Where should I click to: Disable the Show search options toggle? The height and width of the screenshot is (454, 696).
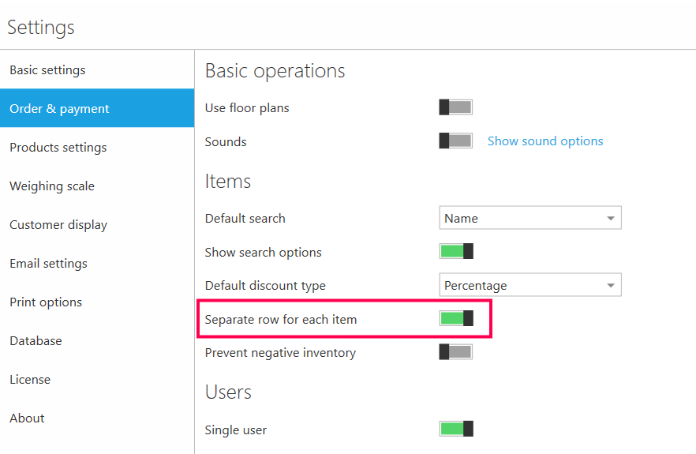click(x=455, y=252)
